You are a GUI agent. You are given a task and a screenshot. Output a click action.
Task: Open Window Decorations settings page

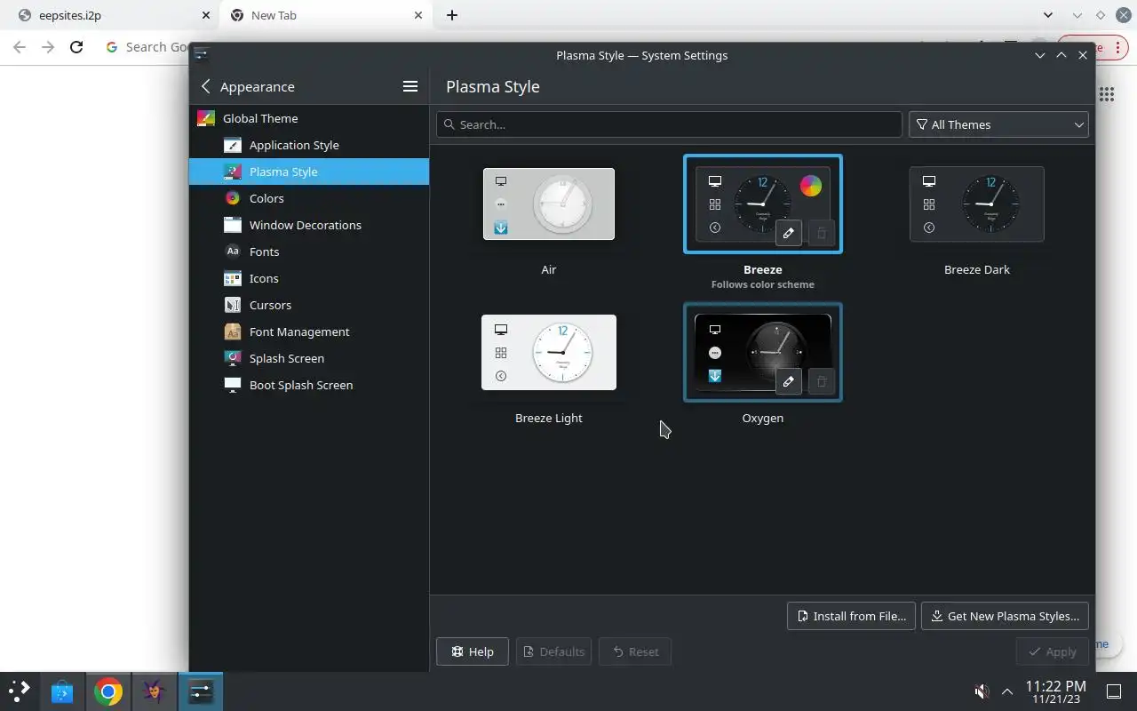[x=309, y=225]
